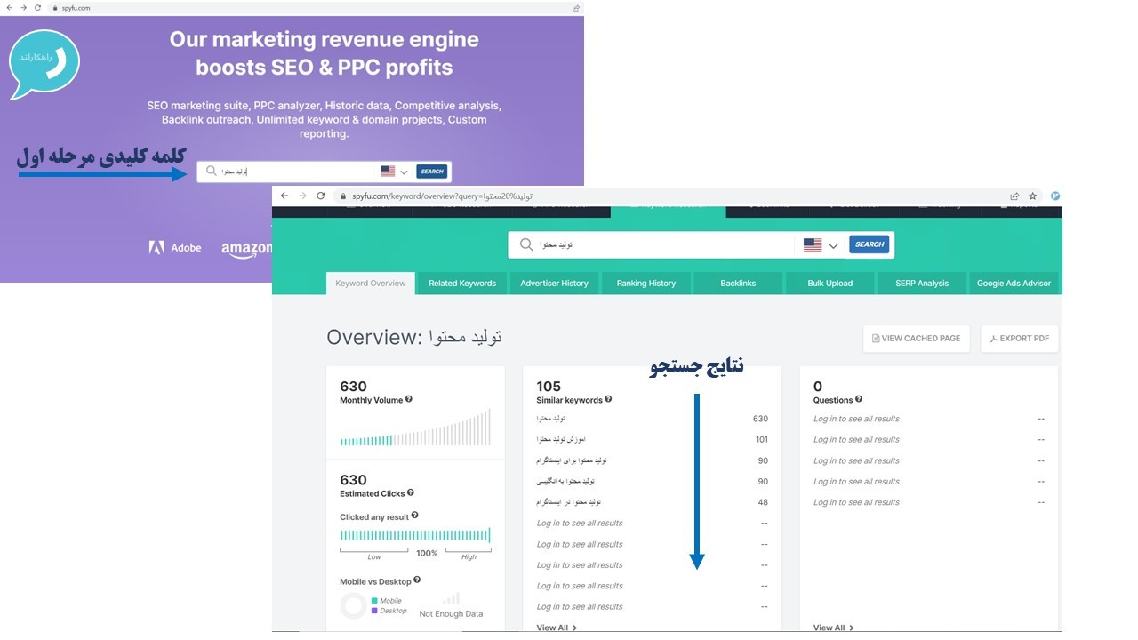Switch to the Backlinks tab
Image resolution: width=1138 pixels, height=640 pixels.
click(738, 284)
